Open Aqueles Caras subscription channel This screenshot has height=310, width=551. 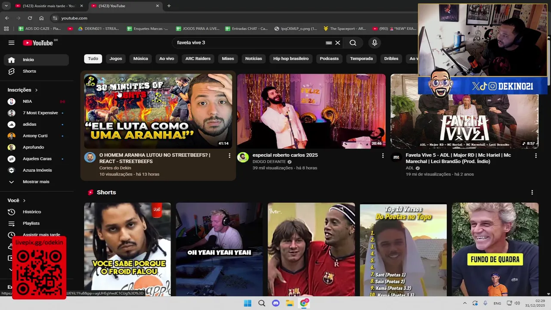[36, 159]
